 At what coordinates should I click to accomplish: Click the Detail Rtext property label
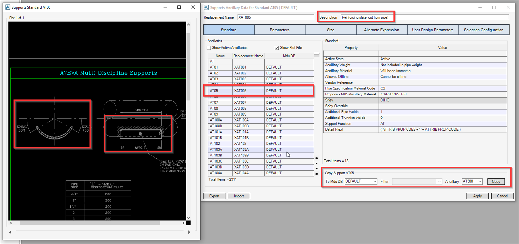(334, 129)
